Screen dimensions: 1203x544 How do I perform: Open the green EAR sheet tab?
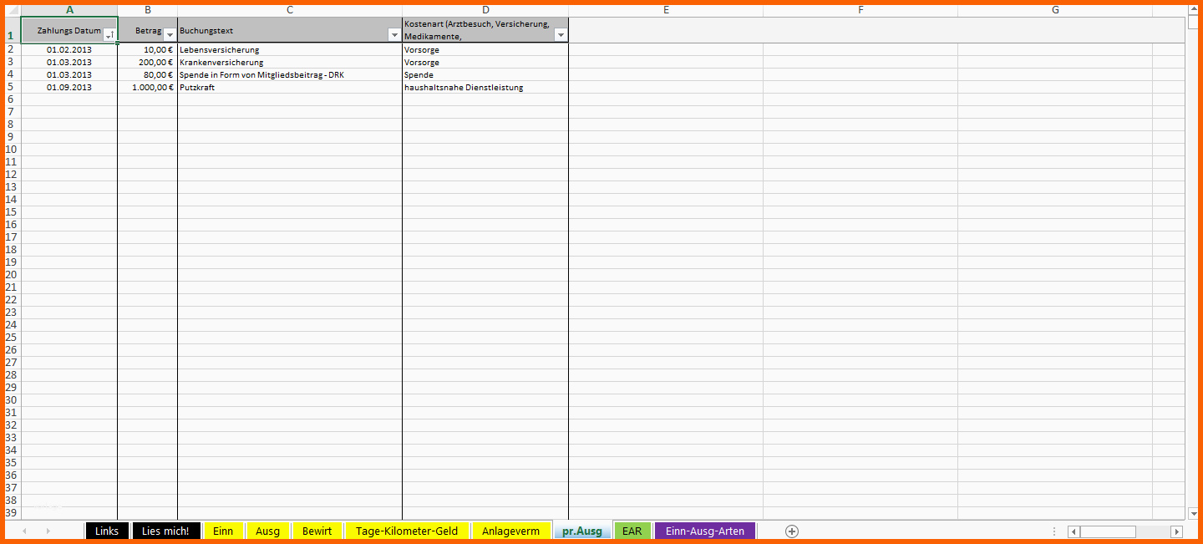point(632,531)
